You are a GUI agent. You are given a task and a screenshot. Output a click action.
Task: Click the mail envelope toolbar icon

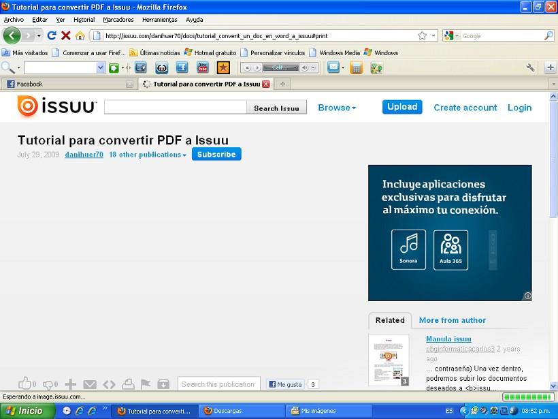point(333,67)
